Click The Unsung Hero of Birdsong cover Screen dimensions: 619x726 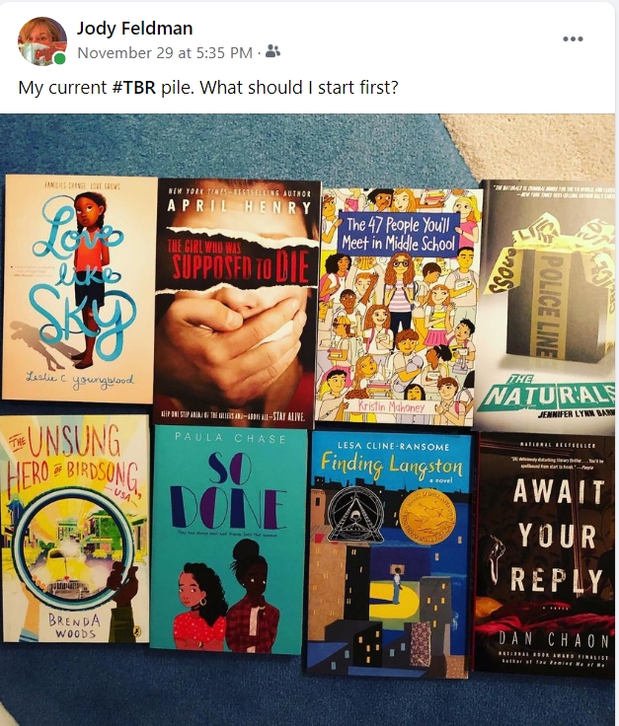pyautogui.click(x=75, y=529)
